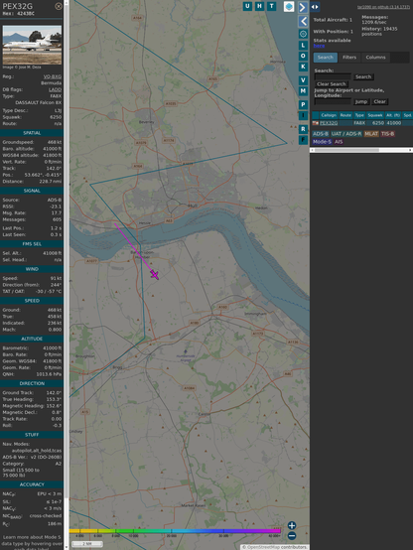
Task: Collapse sidebar with left chevron button
Action: (303, 22)
